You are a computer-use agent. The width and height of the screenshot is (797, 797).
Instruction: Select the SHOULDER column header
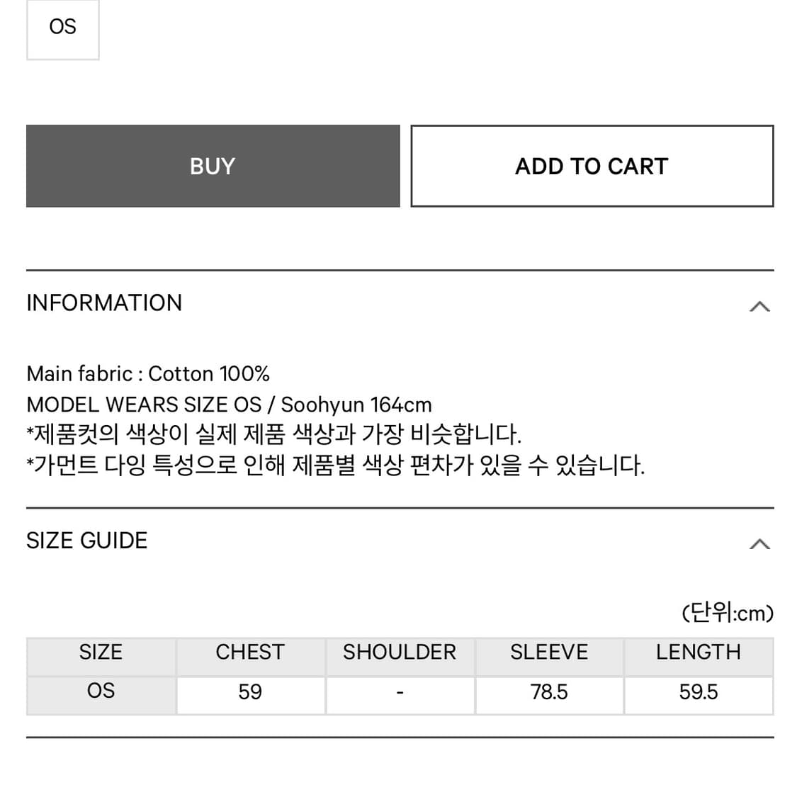tap(400, 652)
